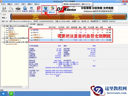128x96 pixels.
Task: Select ESP(0) in the left tree
Action: (11, 28)
